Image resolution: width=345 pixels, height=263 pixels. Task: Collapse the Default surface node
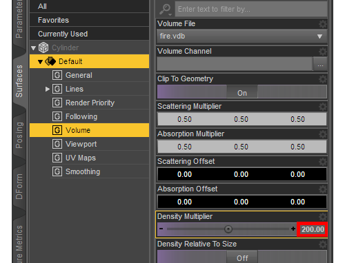pos(40,62)
